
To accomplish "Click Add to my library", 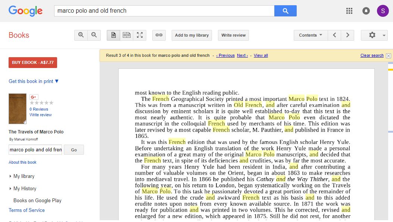I will point(192,35).
